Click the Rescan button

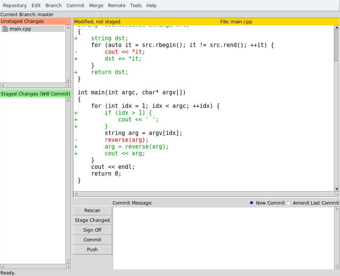(x=92, y=210)
